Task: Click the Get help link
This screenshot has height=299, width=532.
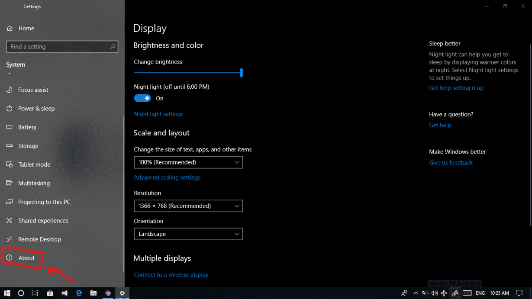Action: pos(440,125)
